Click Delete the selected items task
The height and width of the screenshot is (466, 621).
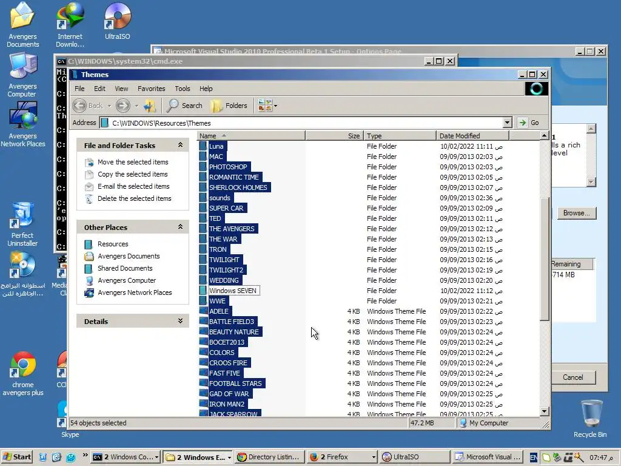(134, 198)
